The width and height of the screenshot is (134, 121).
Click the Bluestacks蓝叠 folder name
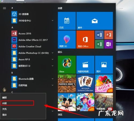[x=26, y=79]
